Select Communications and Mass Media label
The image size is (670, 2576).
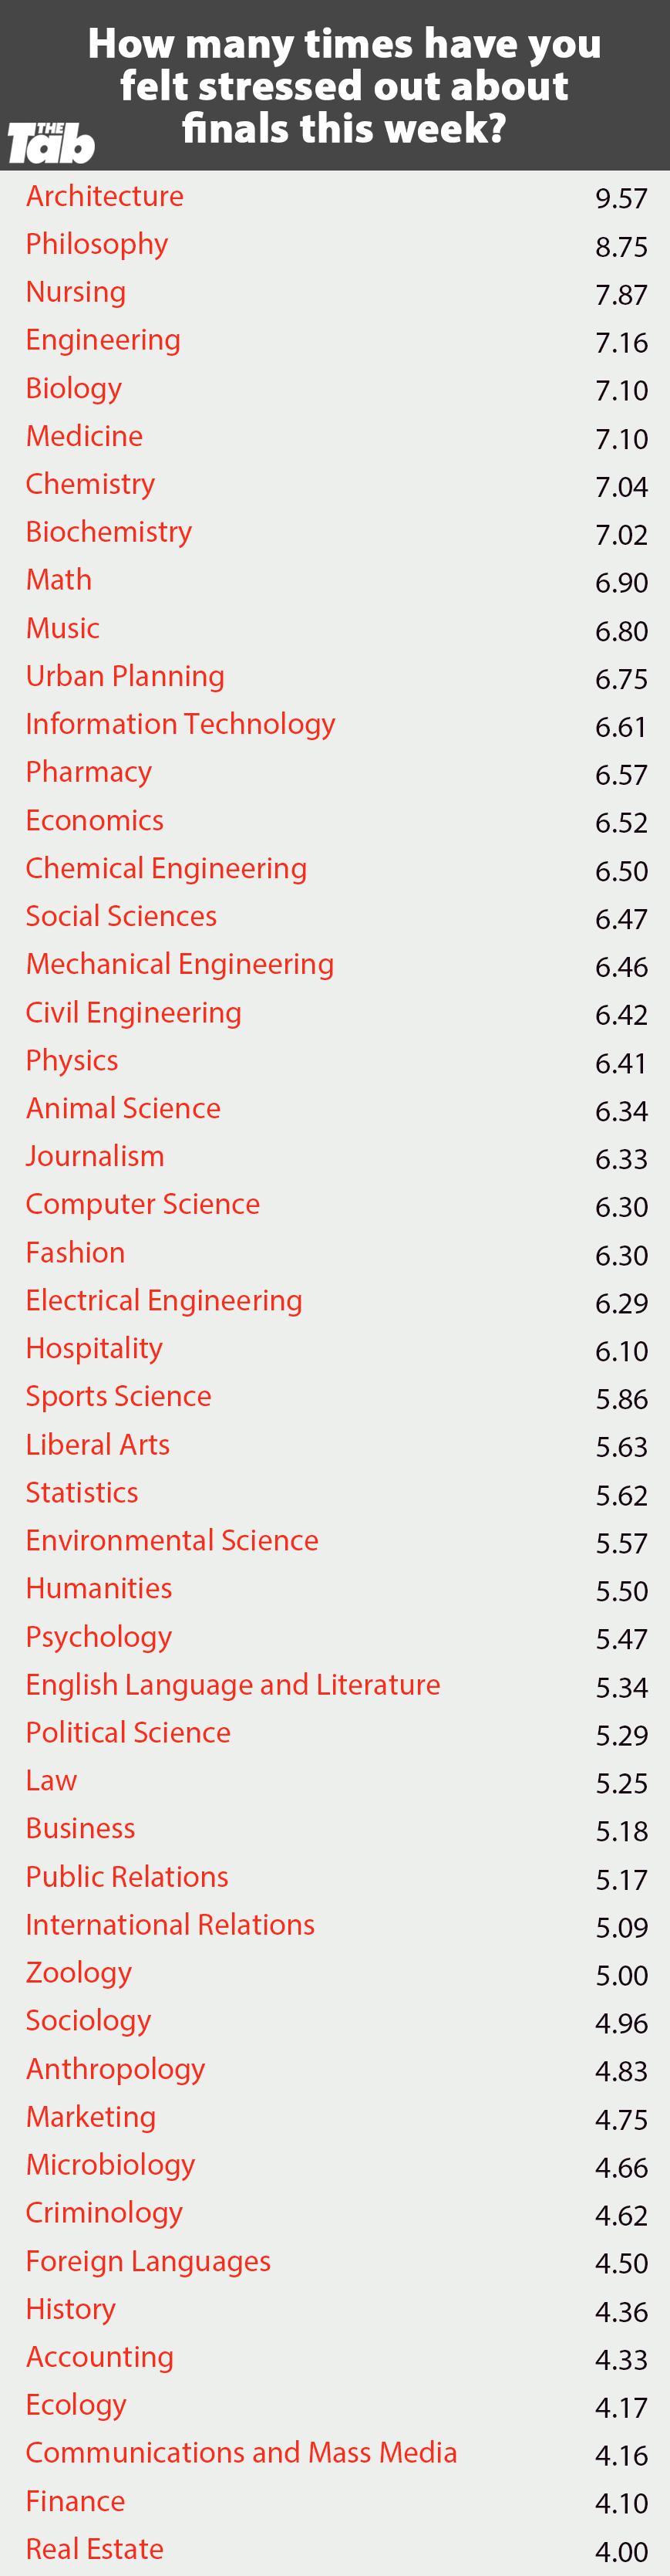pyautogui.click(x=241, y=2452)
